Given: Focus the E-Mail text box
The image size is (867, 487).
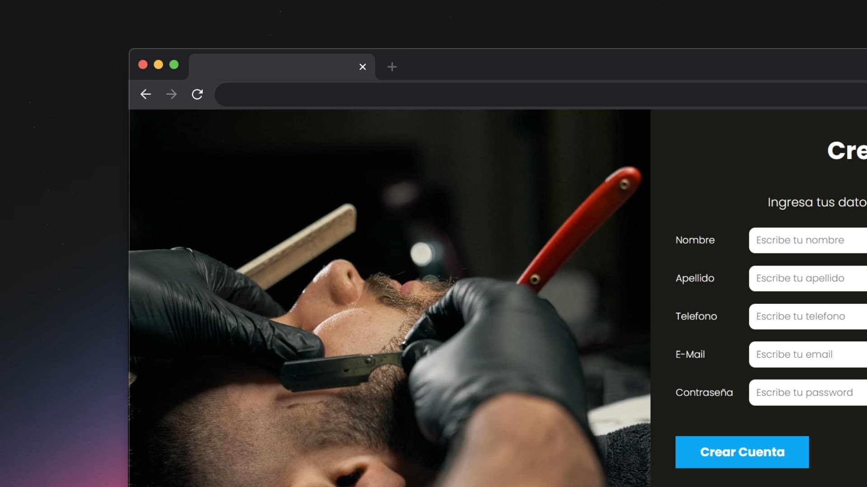Looking at the screenshot, I should 808,354.
